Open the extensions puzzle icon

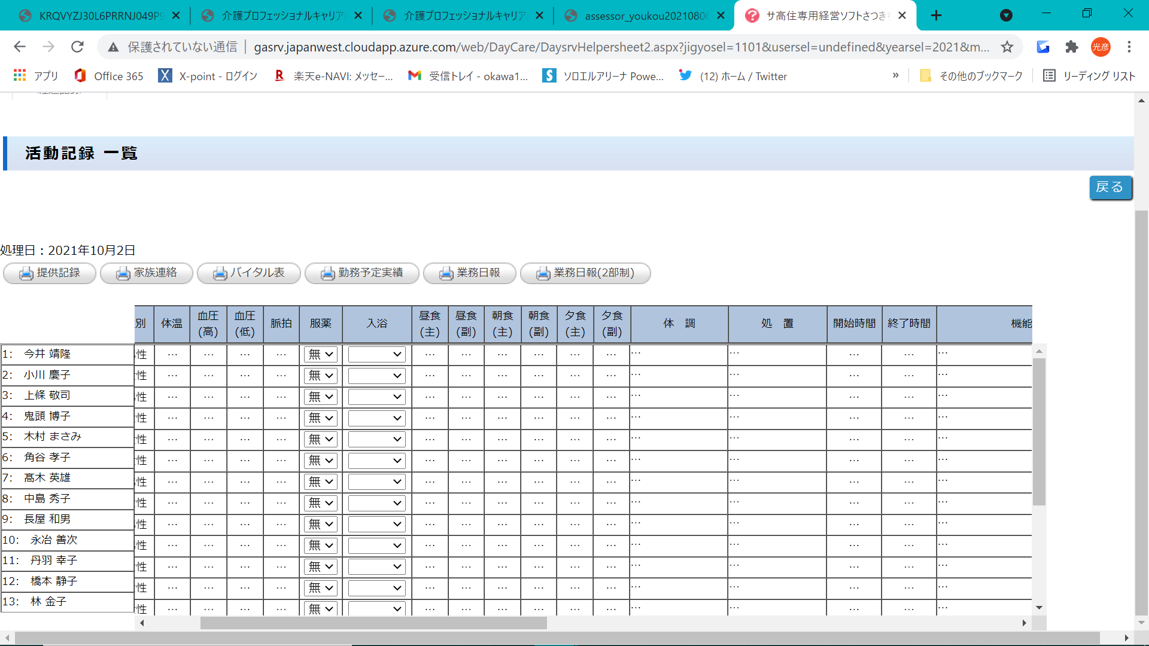pyautogui.click(x=1071, y=47)
